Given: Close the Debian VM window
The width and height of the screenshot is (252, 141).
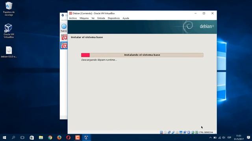Looking at the screenshot, I should click(213, 13).
